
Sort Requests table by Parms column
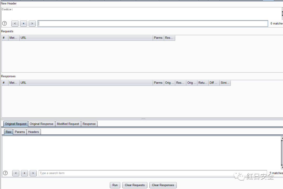(x=158, y=38)
